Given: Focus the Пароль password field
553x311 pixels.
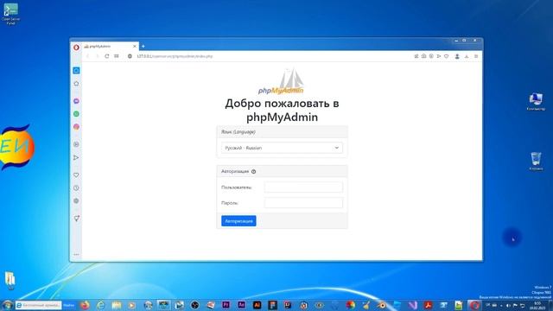Looking at the screenshot, I should 303,203.
